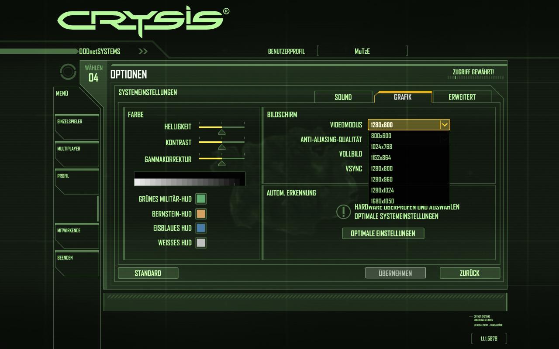Click the Übernehmen apply button
The width and height of the screenshot is (559, 349).
coord(395,273)
